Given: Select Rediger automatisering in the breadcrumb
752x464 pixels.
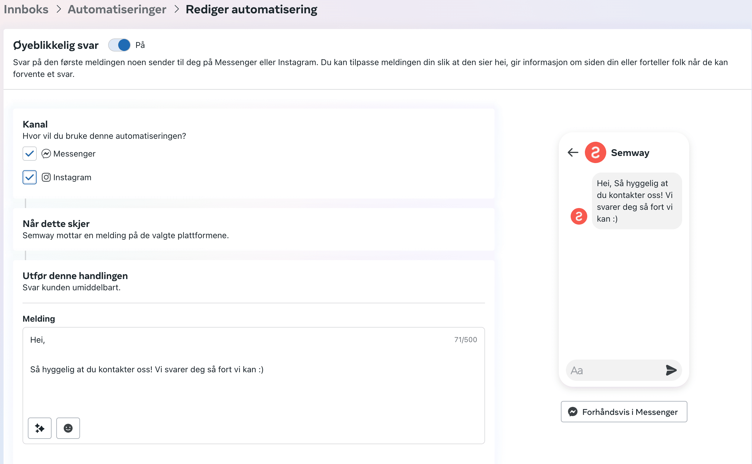Looking at the screenshot, I should tap(251, 9).
